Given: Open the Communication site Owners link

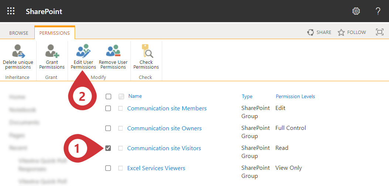Looking at the screenshot, I should [x=164, y=128].
